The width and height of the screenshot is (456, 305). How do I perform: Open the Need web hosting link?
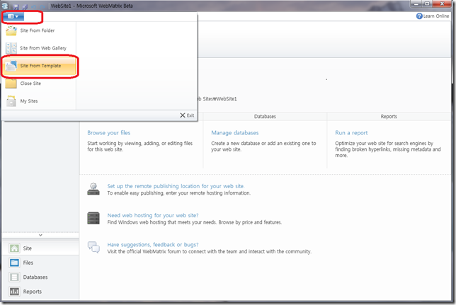153,215
